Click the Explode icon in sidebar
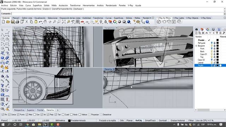226x127 pixels. (7, 67)
